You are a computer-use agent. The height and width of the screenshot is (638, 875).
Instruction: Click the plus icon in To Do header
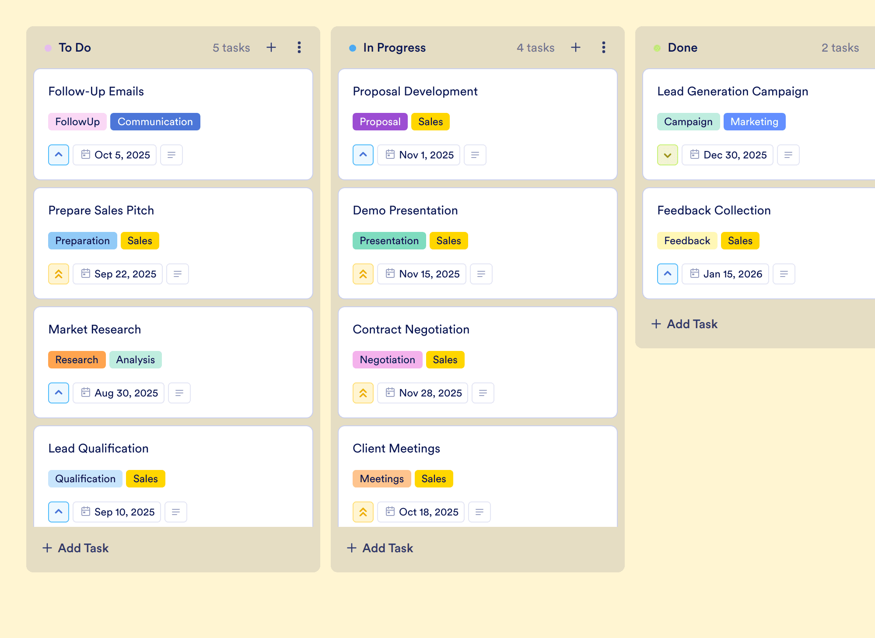tap(271, 47)
